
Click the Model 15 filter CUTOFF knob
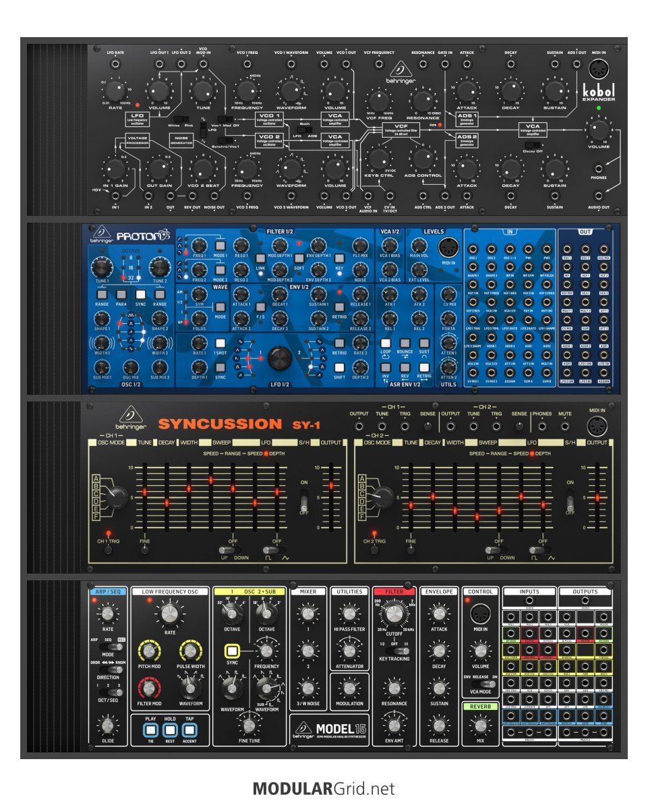tap(394, 613)
